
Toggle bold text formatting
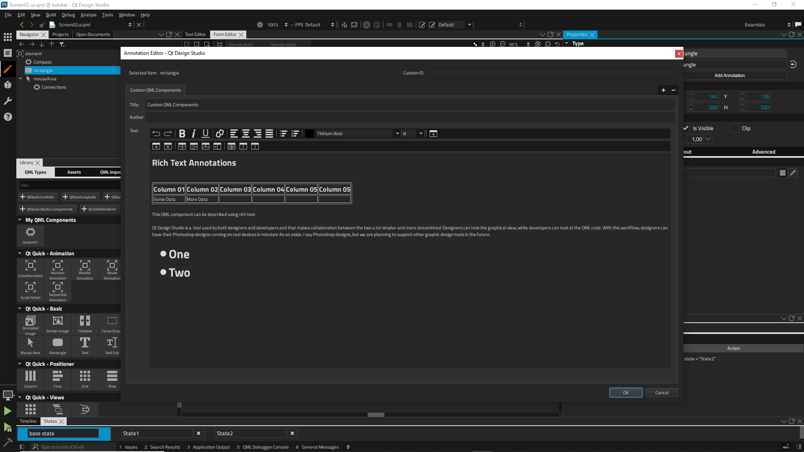tap(182, 134)
